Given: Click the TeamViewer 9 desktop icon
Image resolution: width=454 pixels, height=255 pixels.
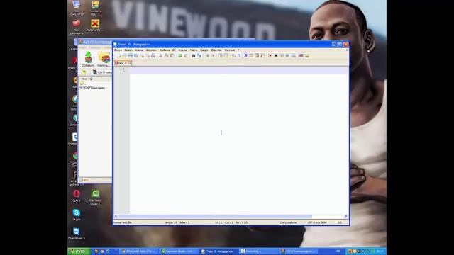Looking at the screenshot, I should (x=77, y=234).
